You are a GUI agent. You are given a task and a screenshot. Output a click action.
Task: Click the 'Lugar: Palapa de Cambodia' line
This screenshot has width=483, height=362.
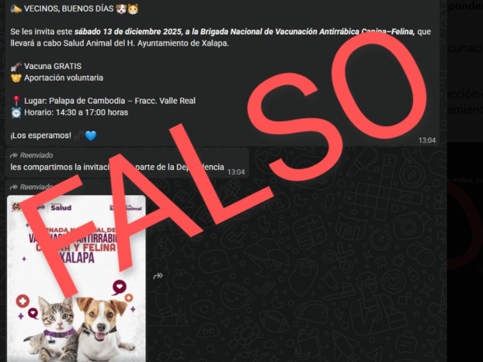[x=110, y=101]
